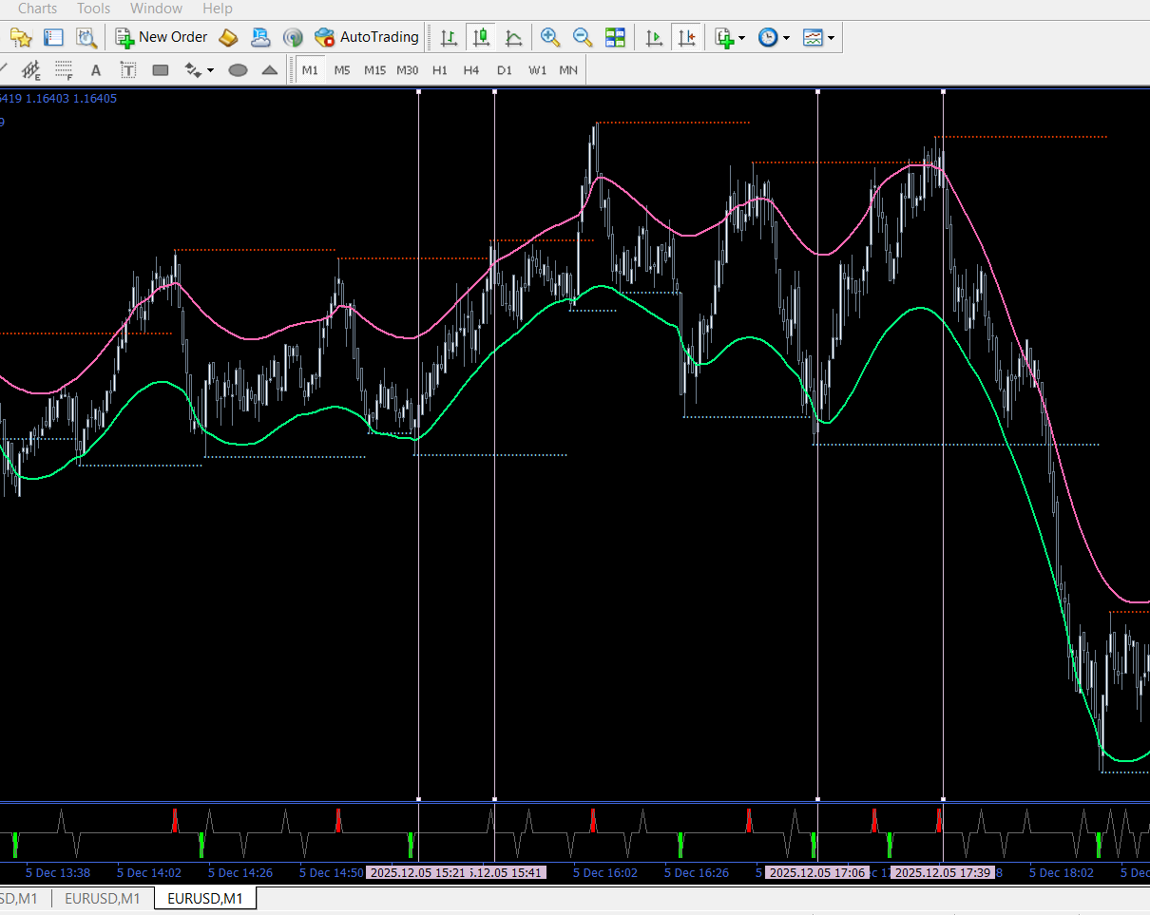The height and width of the screenshot is (915, 1150).
Task: Open the indicators list dropdown
Action: [730, 37]
